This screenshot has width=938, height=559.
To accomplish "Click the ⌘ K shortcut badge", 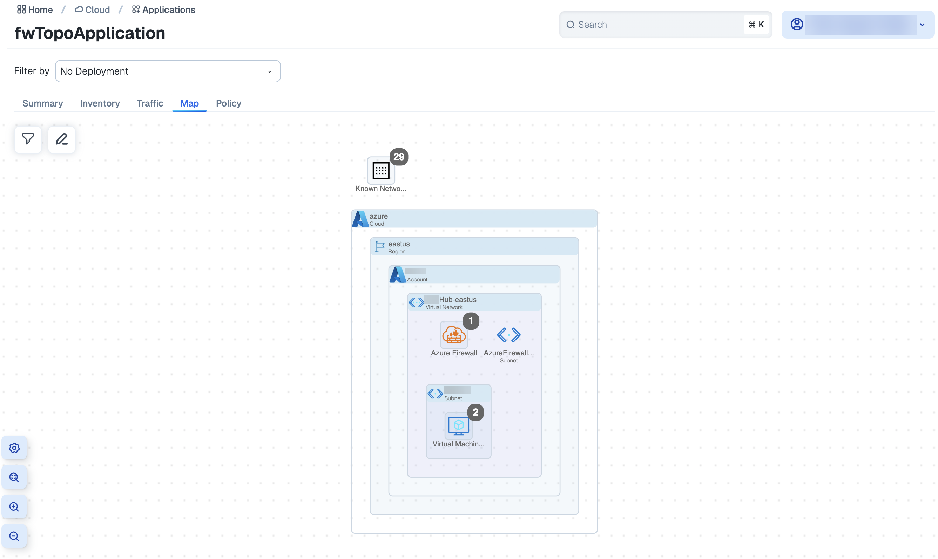I will point(756,25).
